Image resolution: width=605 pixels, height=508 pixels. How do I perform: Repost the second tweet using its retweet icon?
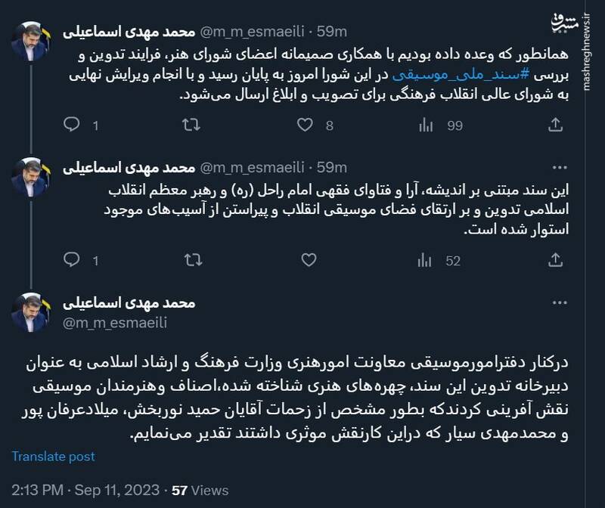(193, 261)
